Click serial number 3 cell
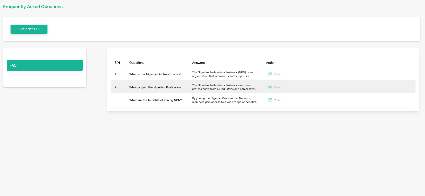This screenshot has height=196, width=425. pos(115,100)
